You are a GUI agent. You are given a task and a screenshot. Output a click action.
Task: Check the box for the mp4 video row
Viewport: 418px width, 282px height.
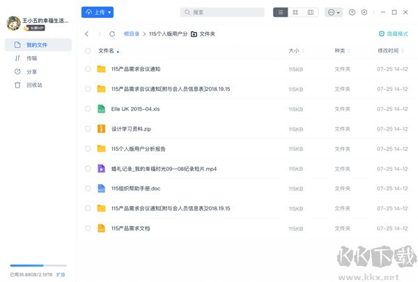click(88, 169)
